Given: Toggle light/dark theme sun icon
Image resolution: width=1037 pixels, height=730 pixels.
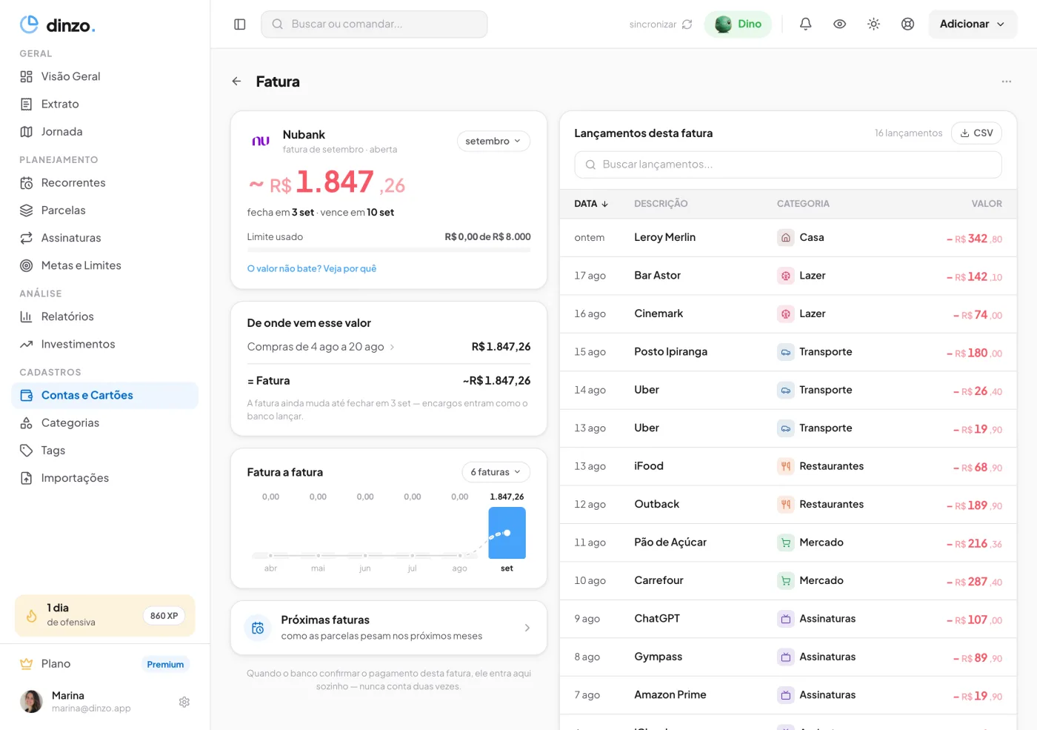Looking at the screenshot, I should point(874,24).
